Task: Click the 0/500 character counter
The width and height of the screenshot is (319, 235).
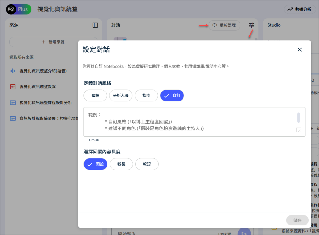Action: click(x=94, y=140)
